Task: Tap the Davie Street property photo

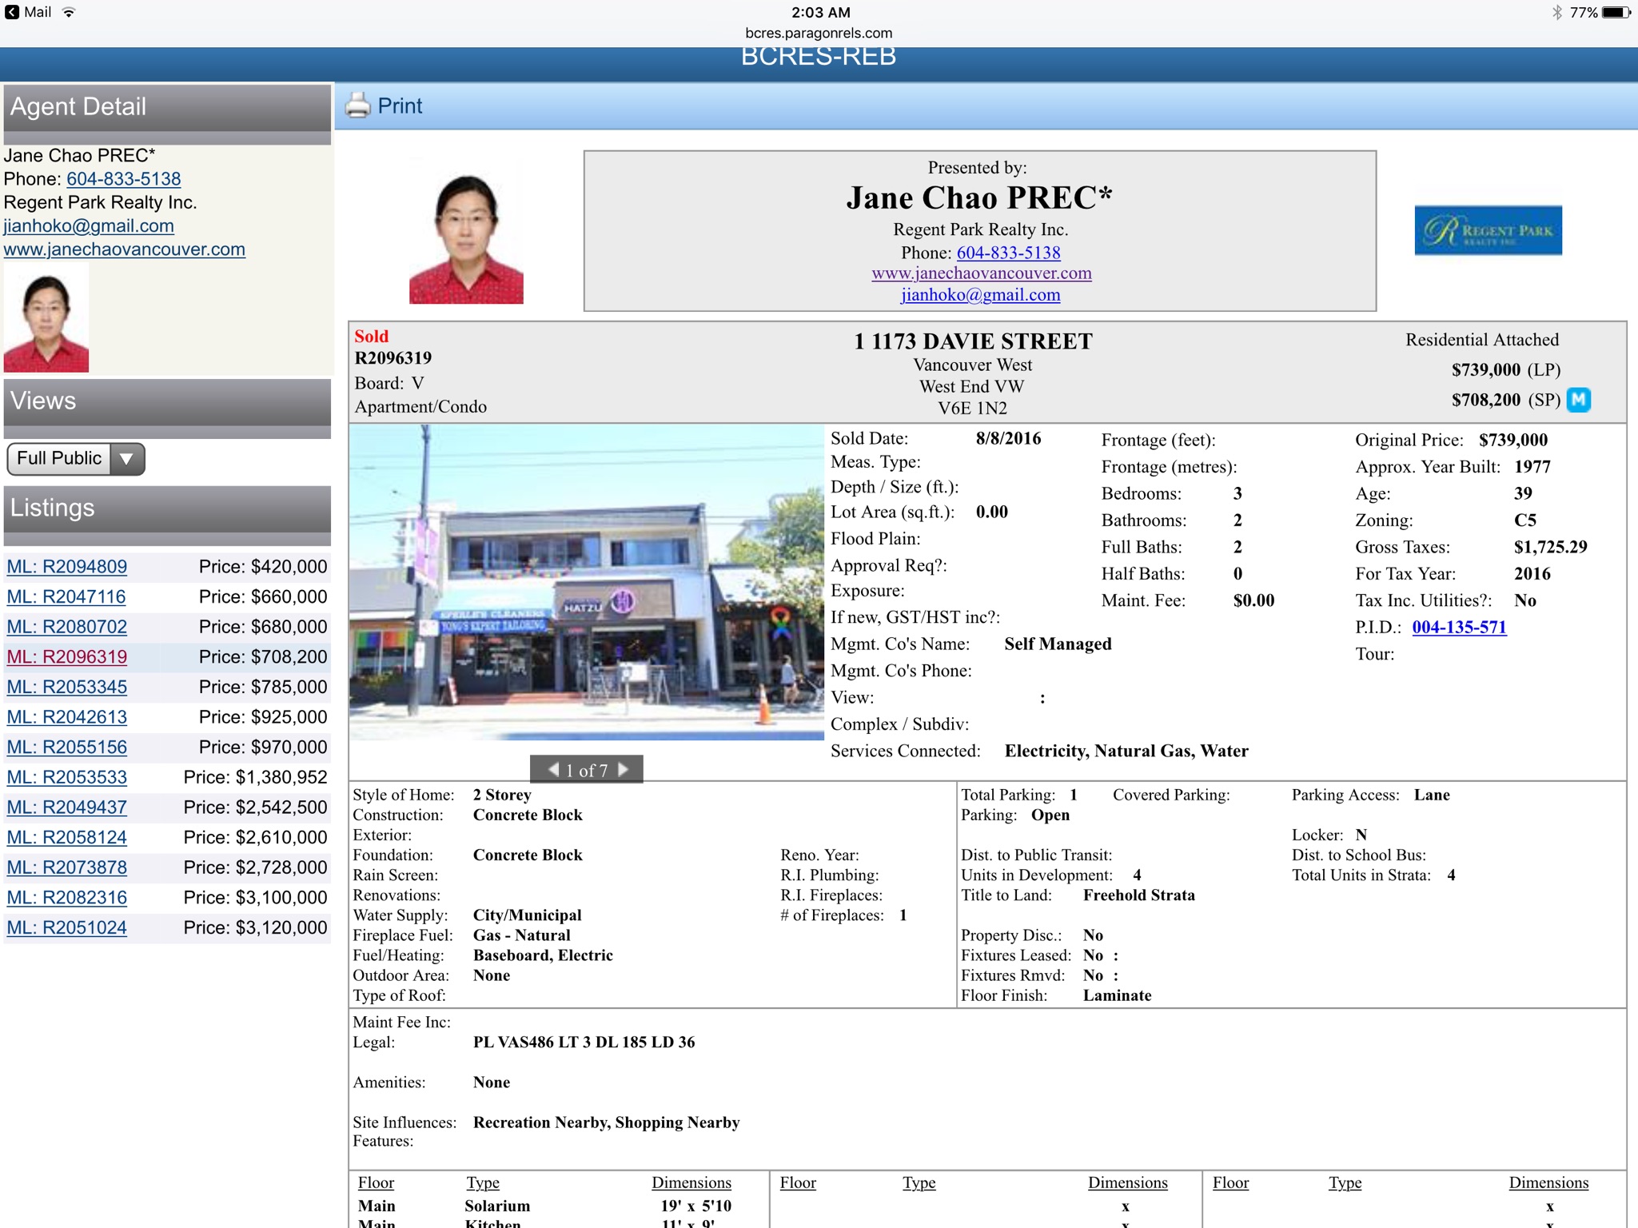Action: coord(586,582)
